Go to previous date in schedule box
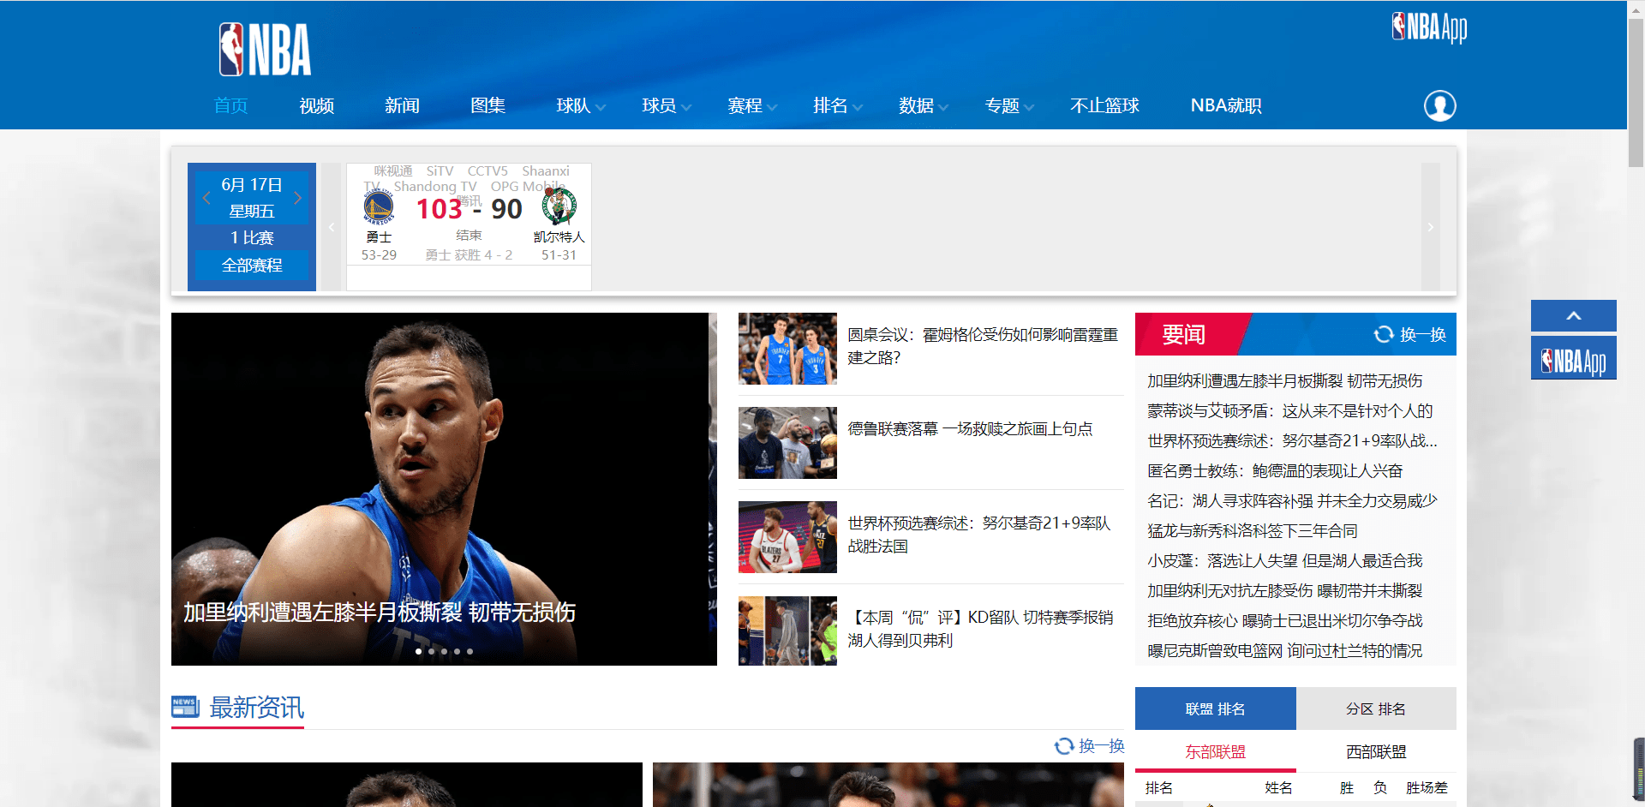 (206, 197)
